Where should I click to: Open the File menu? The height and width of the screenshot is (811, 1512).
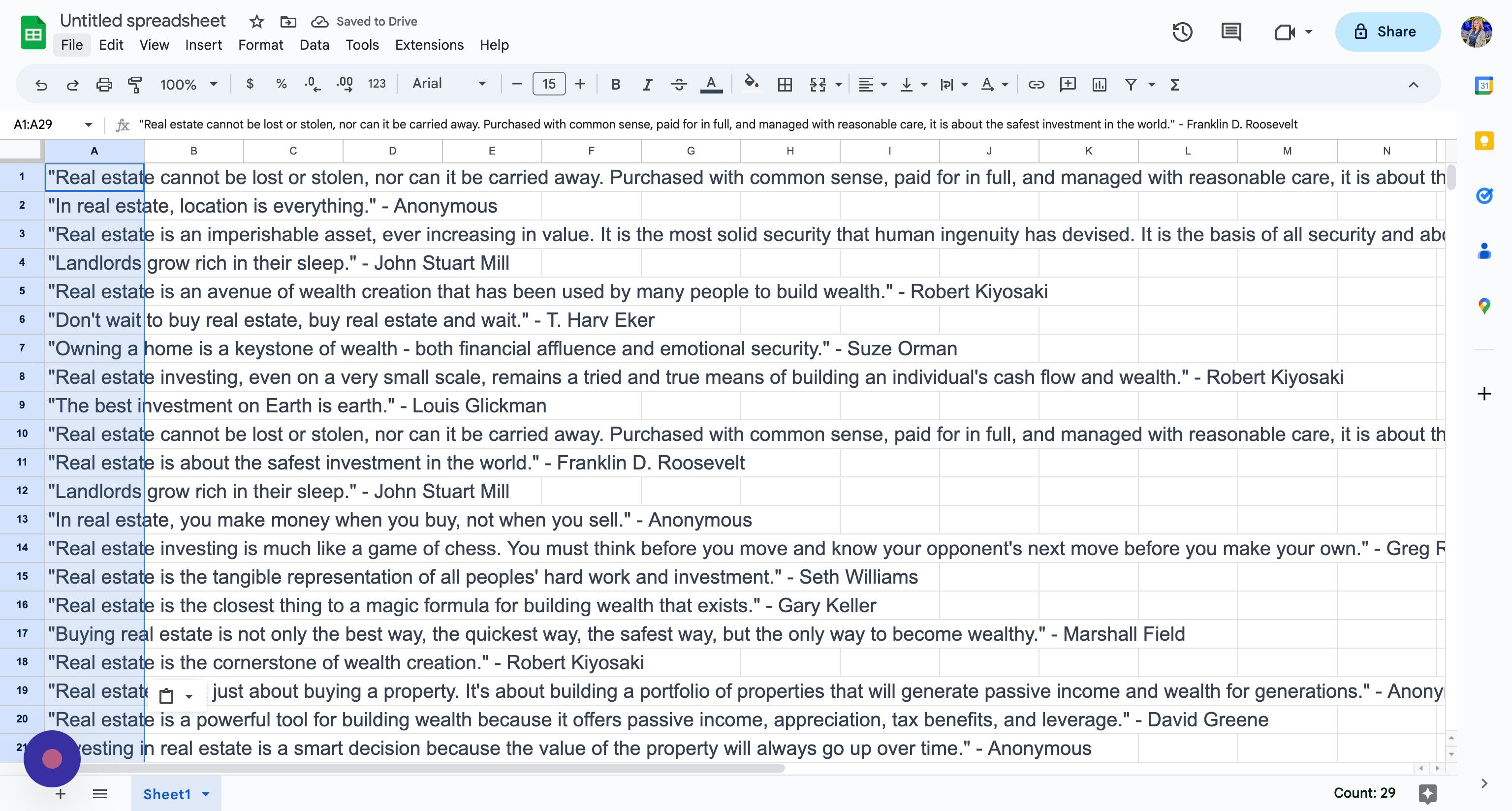pyautogui.click(x=71, y=45)
